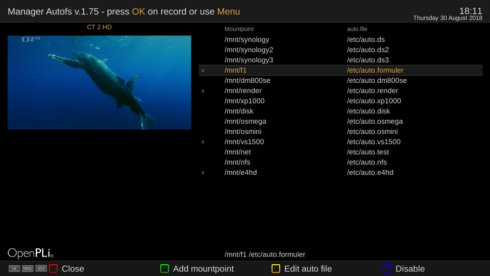Click the OpenPLi logo

[30, 253]
